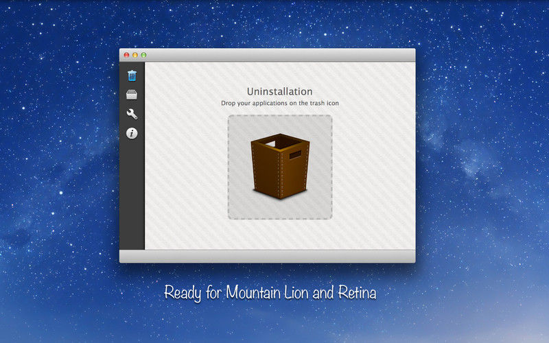Click the word Retina in the caption
This screenshot has width=549, height=343.
click(x=357, y=292)
